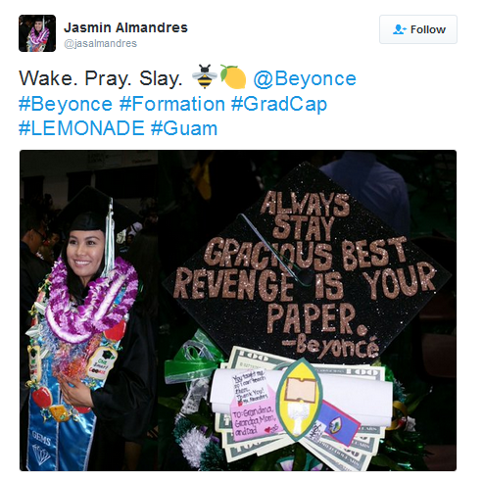Click the @jasalmandres handle

[100, 43]
